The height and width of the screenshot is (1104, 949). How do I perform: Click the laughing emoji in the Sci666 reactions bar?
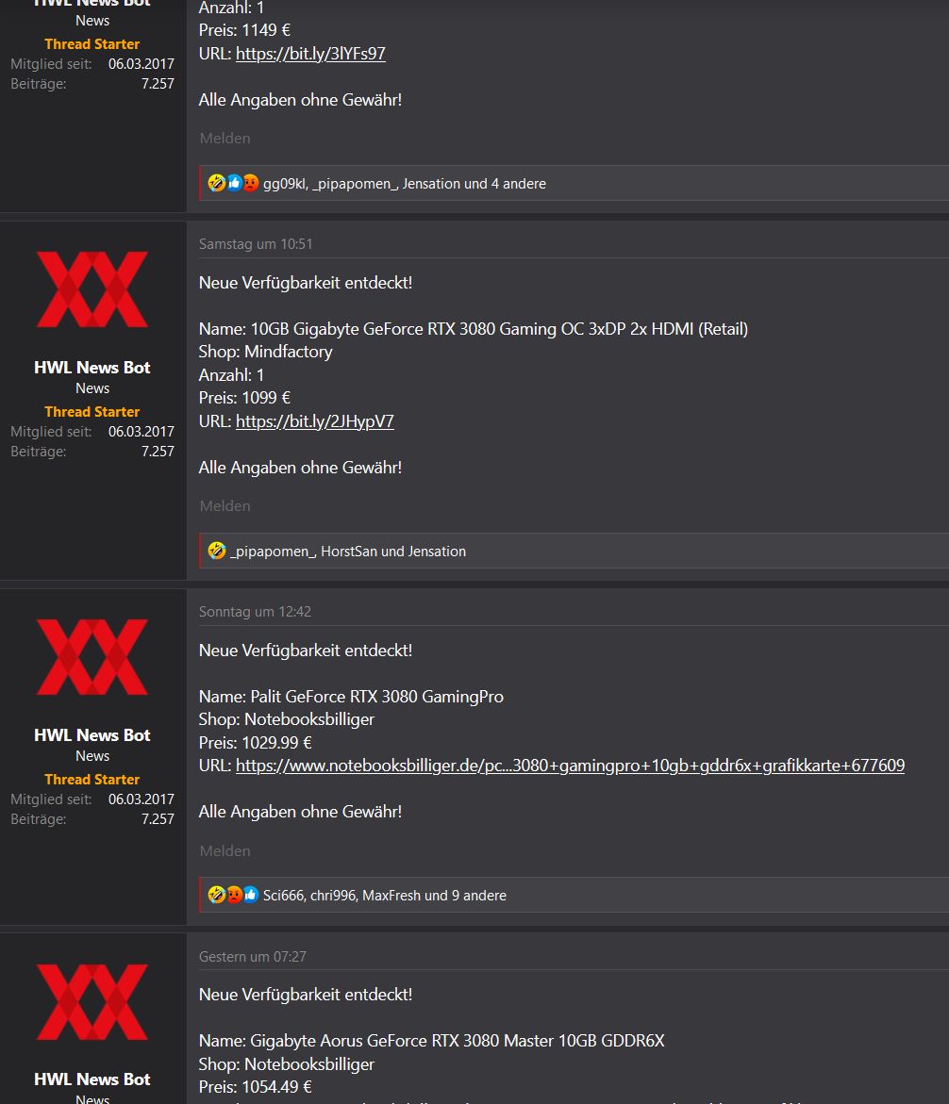click(216, 895)
